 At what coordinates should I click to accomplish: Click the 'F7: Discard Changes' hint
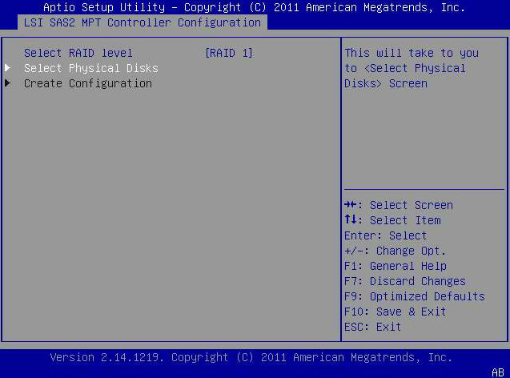405,281
